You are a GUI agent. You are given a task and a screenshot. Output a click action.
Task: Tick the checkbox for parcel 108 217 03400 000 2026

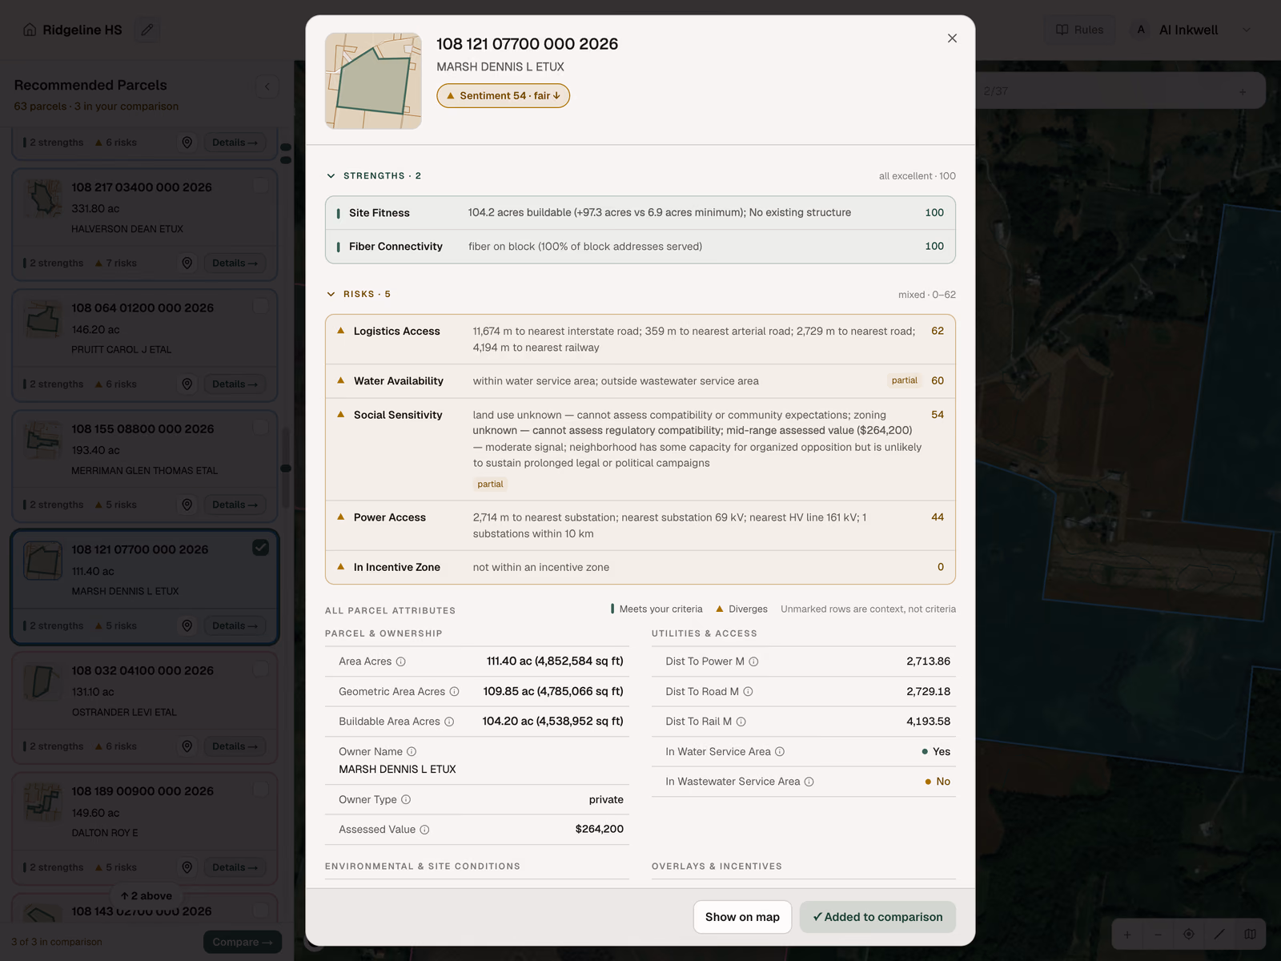coord(260,186)
